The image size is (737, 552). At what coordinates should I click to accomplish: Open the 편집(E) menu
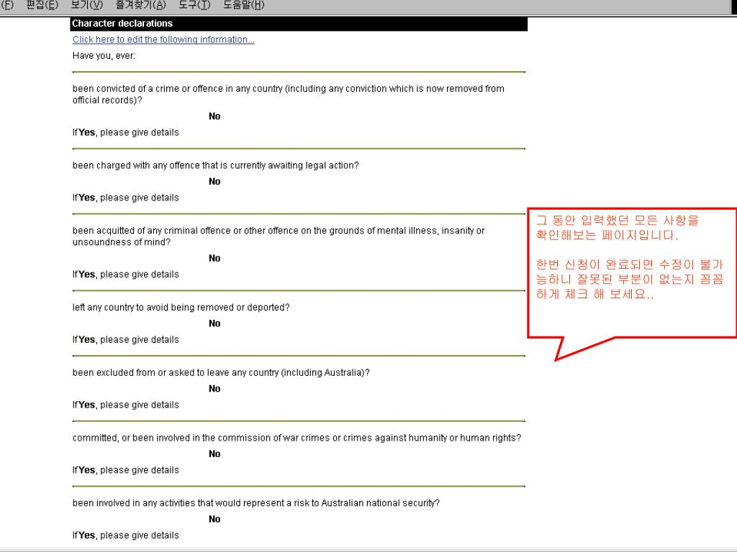42,5
